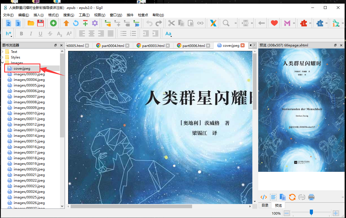
Task: Click the blue page icon numbered 2
Action: (x=8, y=23)
